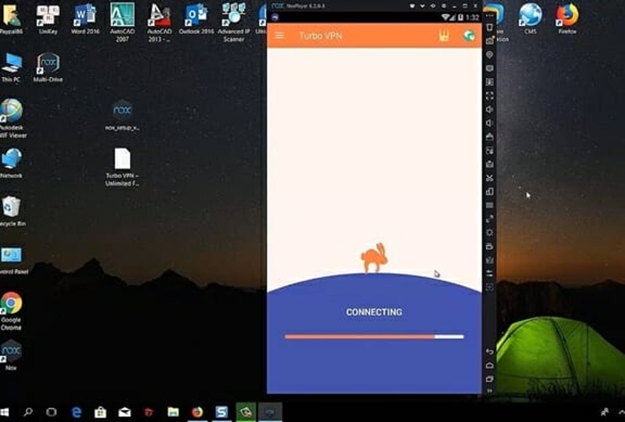Select the CMS desktop shortcut
This screenshot has height=422, width=625.
530,19
